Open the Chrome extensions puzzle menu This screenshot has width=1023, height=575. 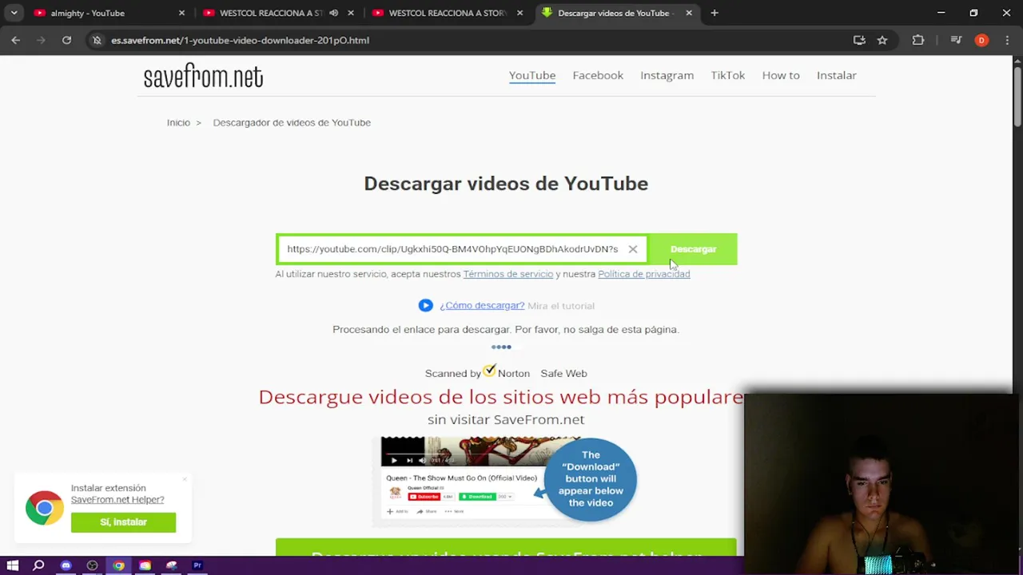point(918,40)
